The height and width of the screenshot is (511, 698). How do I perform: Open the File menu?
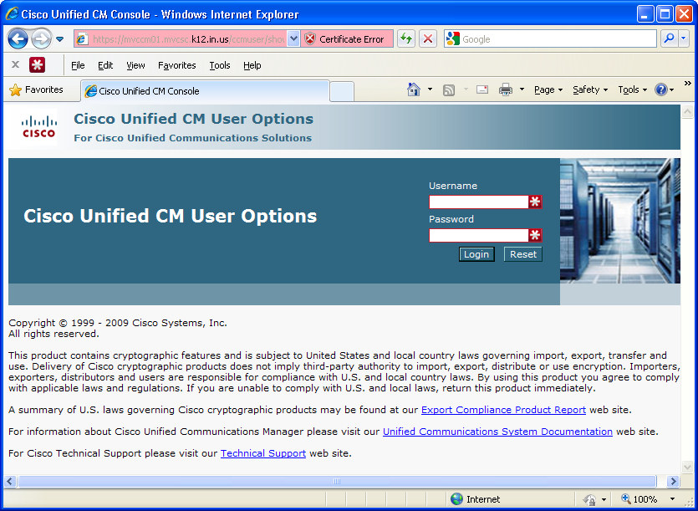[78, 65]
